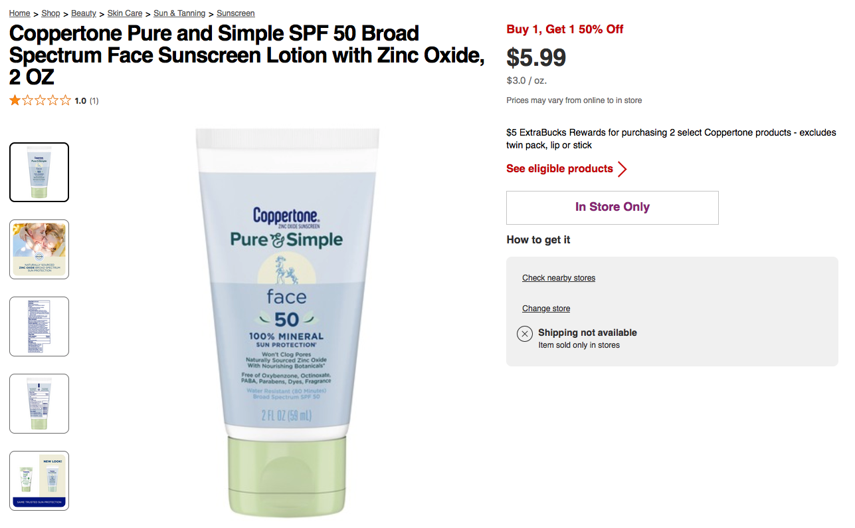Open the review count next to rating
This screenshot has height=528, width=855.
click(x=94, y=101)
